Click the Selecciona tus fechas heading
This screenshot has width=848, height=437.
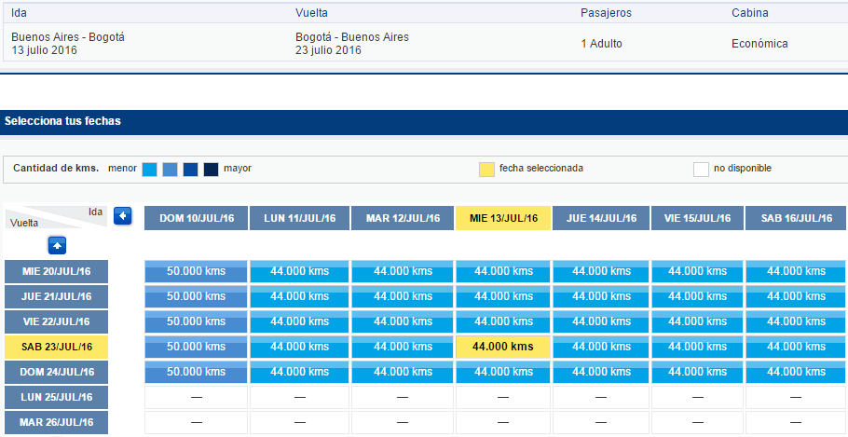(x=62, y=121)
